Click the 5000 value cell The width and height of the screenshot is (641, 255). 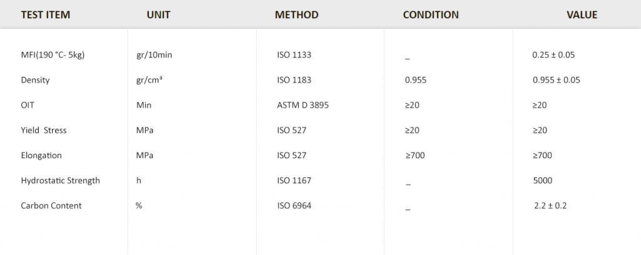click(543, 181)
